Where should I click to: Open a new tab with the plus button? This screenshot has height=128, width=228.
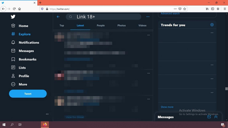(40, 2)
